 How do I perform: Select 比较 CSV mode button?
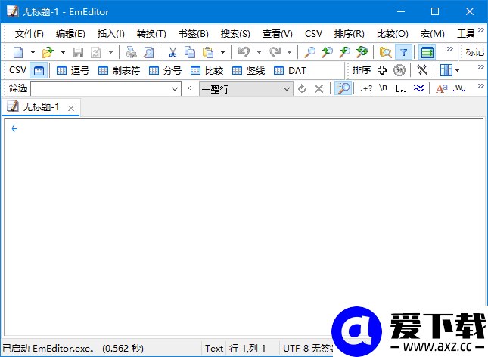207,71
